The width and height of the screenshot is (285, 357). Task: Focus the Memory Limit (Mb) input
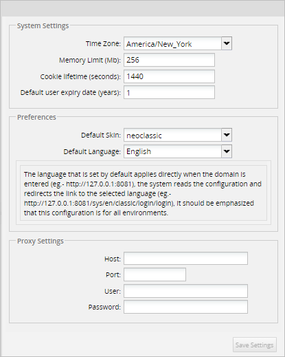tap(169, 60)
